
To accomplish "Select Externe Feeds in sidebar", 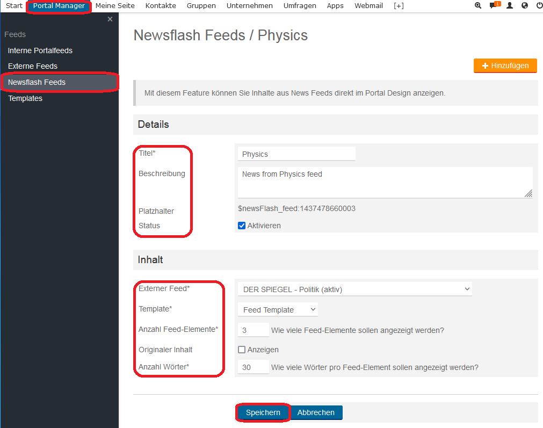I will coord(33,66).
